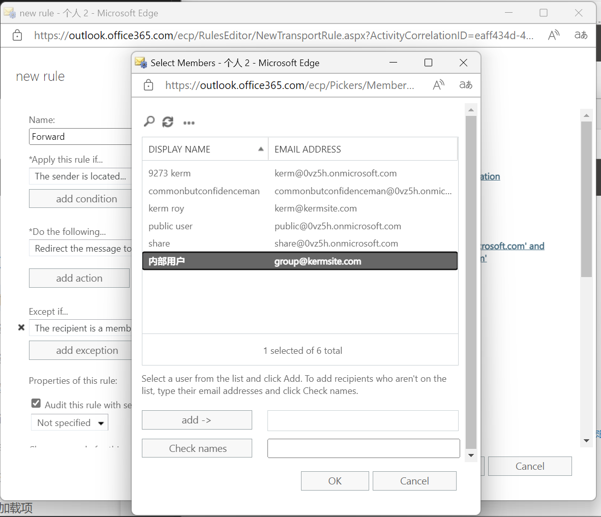Click the search magnifier icon in picker

(x=149, y=121)
